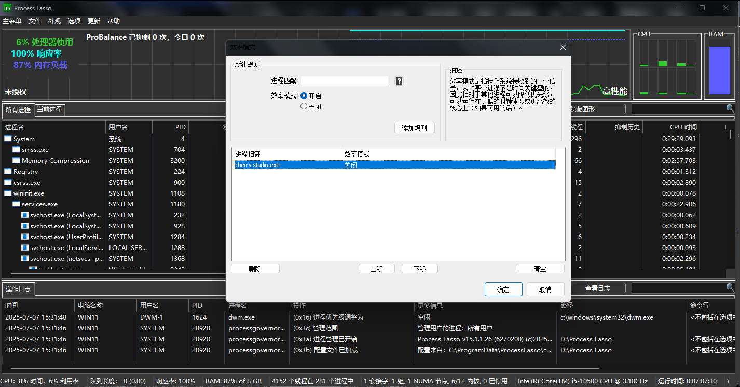This screenshot has width=740, height=387.
Task: Click the Registry process icon
Action: coord(8,172)
